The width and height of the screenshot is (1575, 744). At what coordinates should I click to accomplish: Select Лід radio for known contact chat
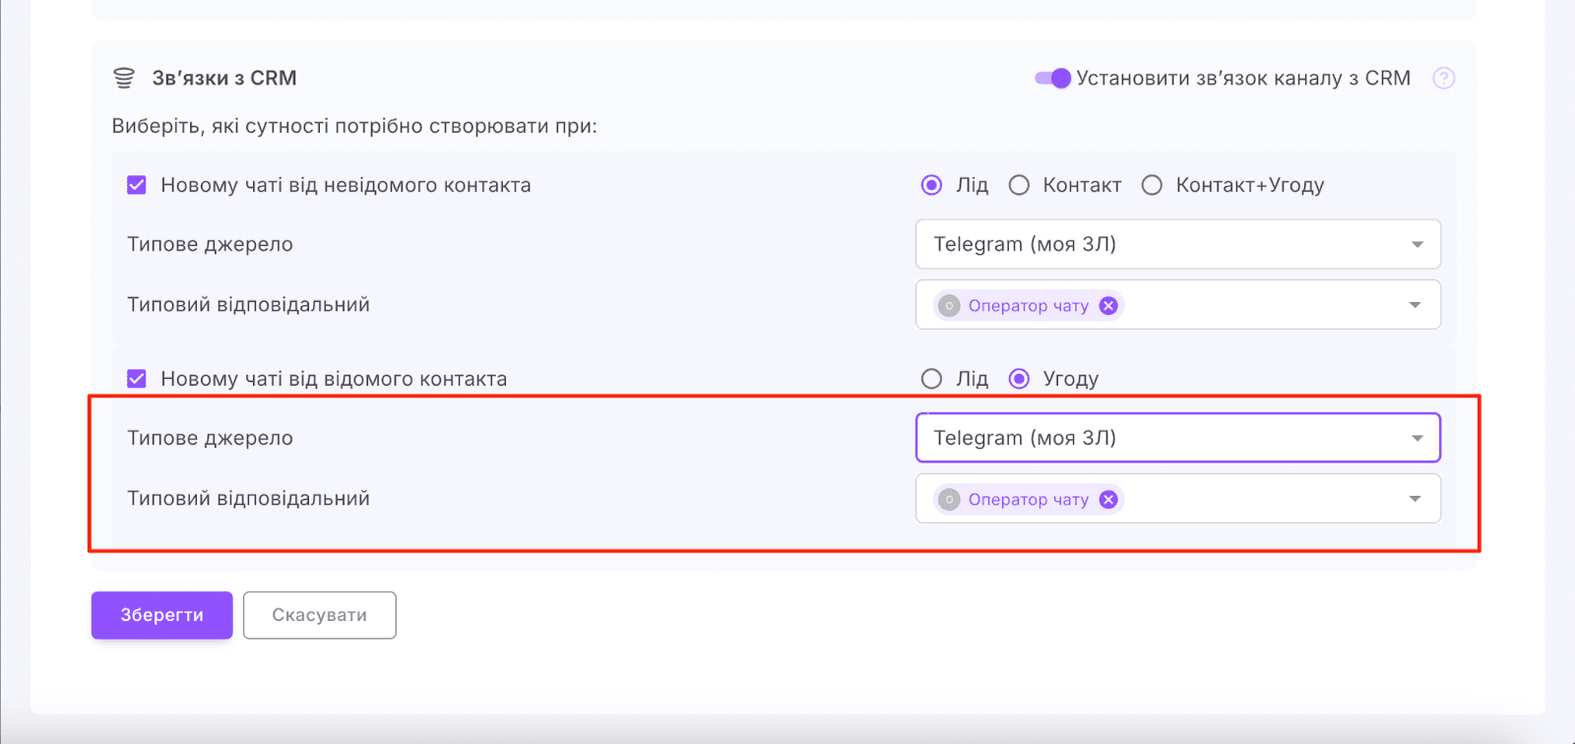coord(931,379)
